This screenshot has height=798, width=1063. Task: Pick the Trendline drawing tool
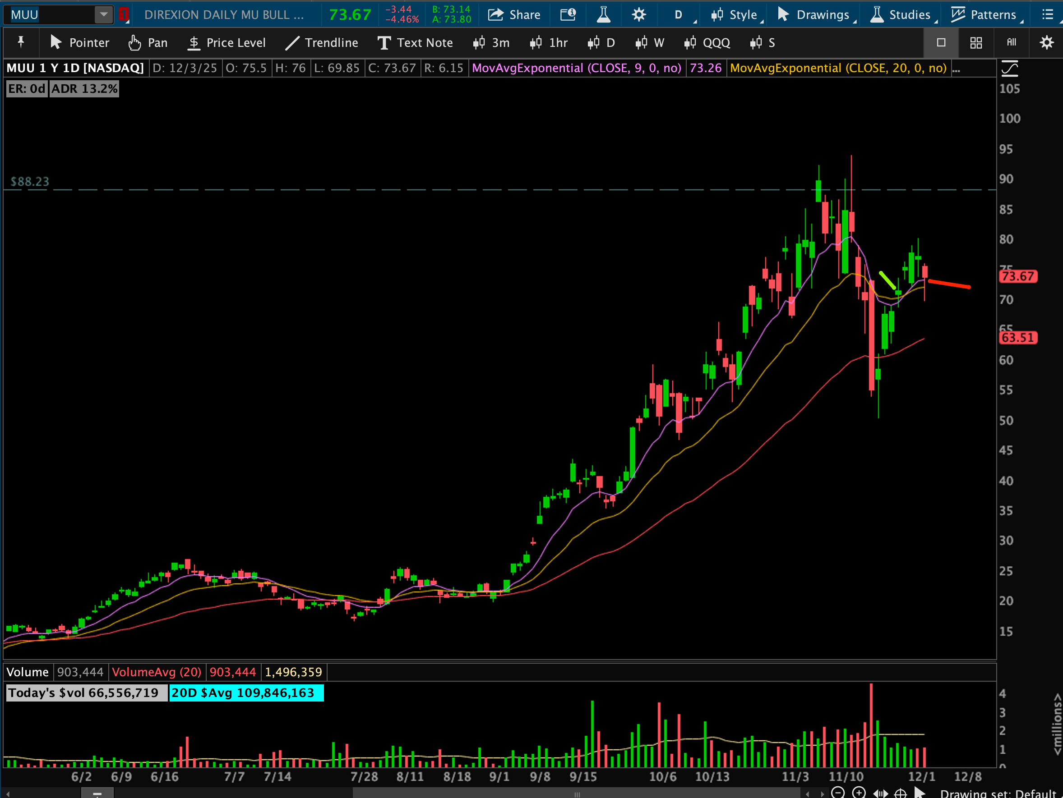tap(322, 43)
